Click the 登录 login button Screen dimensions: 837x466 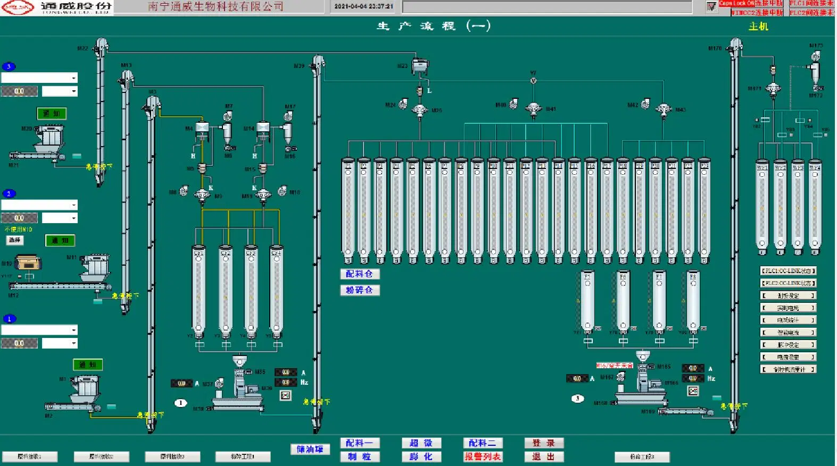coord(544,443)
